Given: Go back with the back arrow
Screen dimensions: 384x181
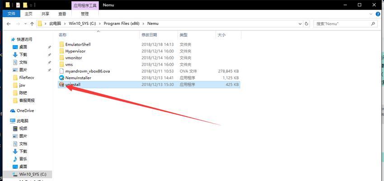Looking at the screenshot, I should point(9,24).
